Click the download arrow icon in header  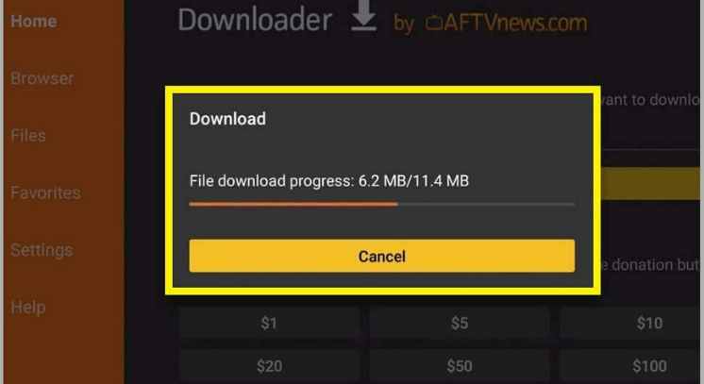(363, 16)
